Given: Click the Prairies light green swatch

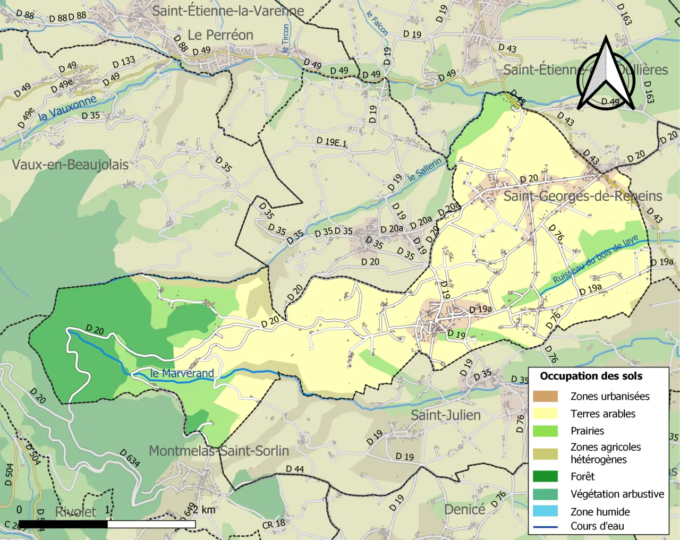Looking at the screenshot, I should pyautogui.click(x=546, y=431).
